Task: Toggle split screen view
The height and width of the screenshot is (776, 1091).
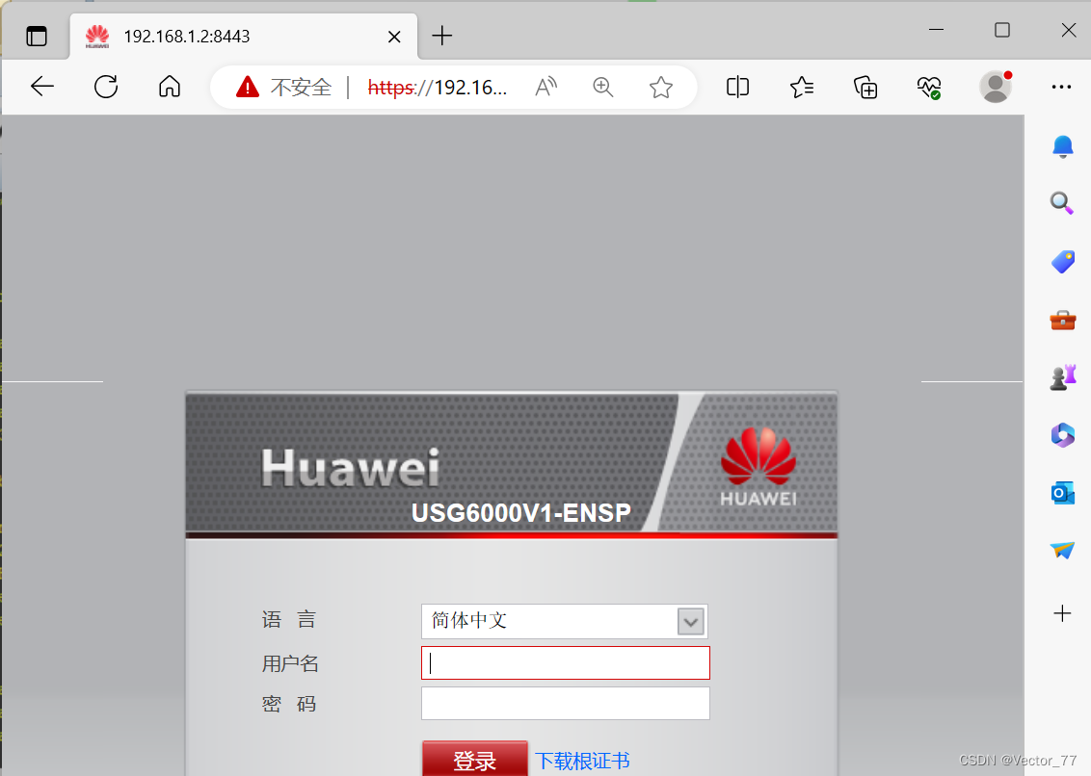Action: 737,87
